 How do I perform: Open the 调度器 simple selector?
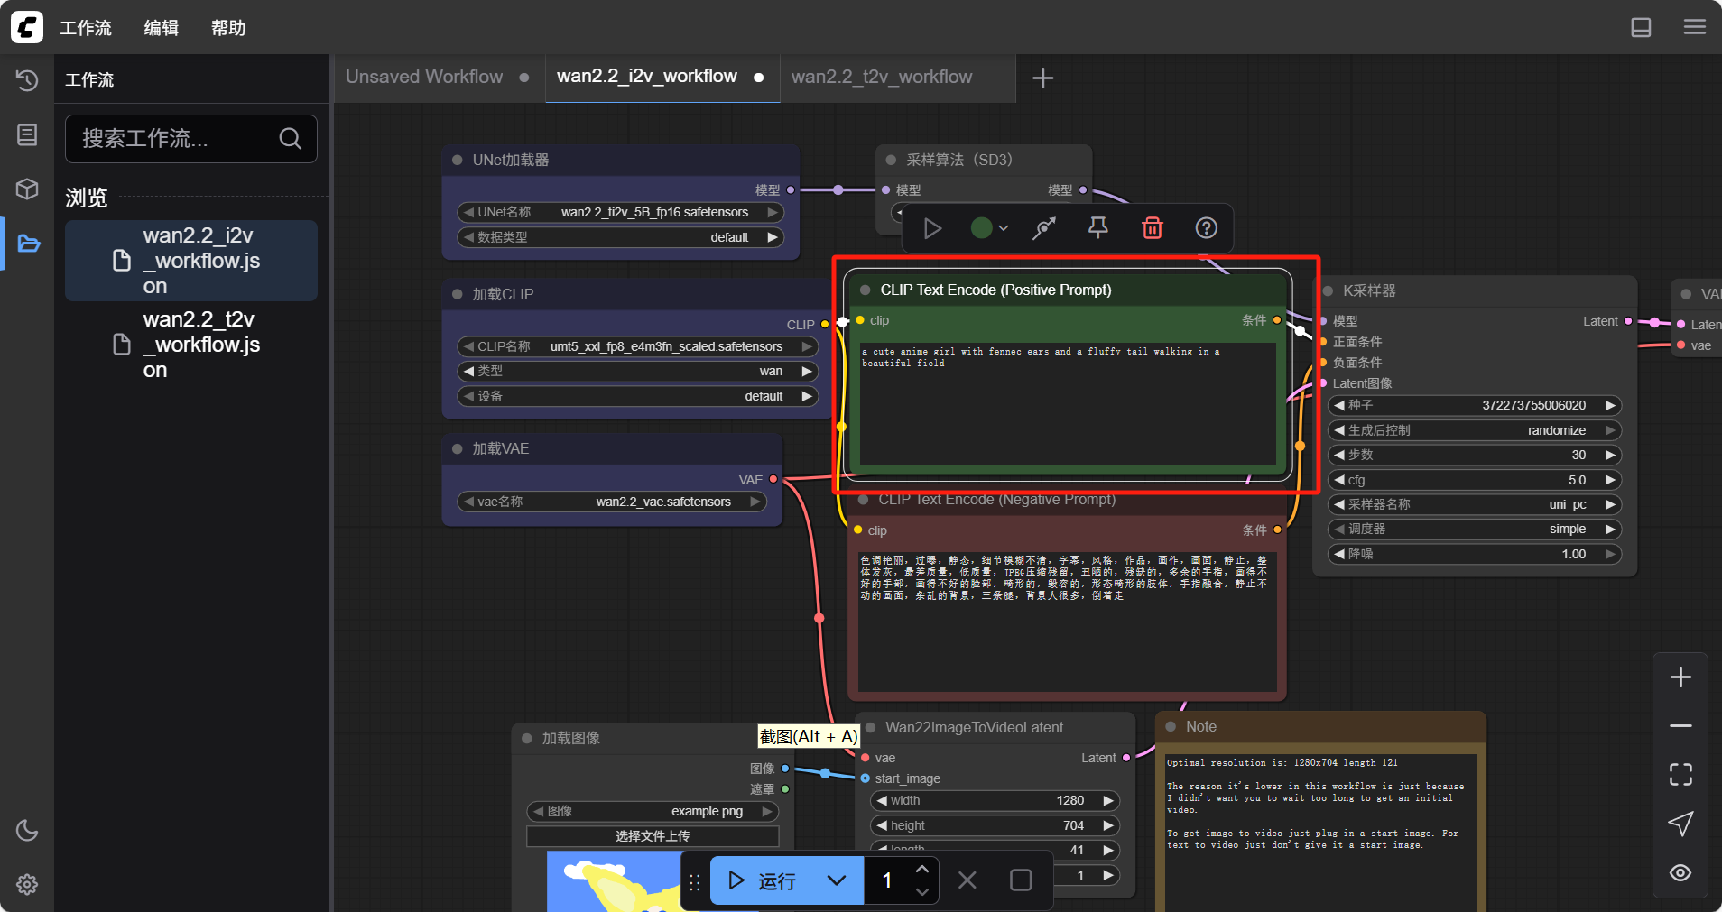coord(1475,530)
